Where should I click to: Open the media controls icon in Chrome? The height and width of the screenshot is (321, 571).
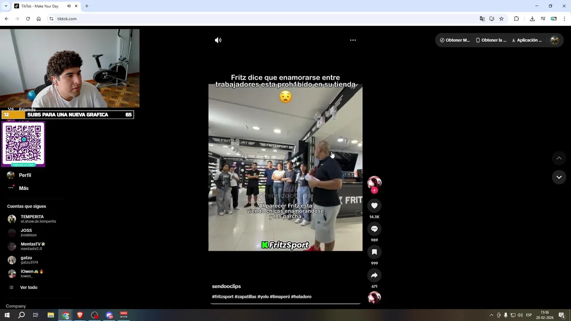coord(543,19)
